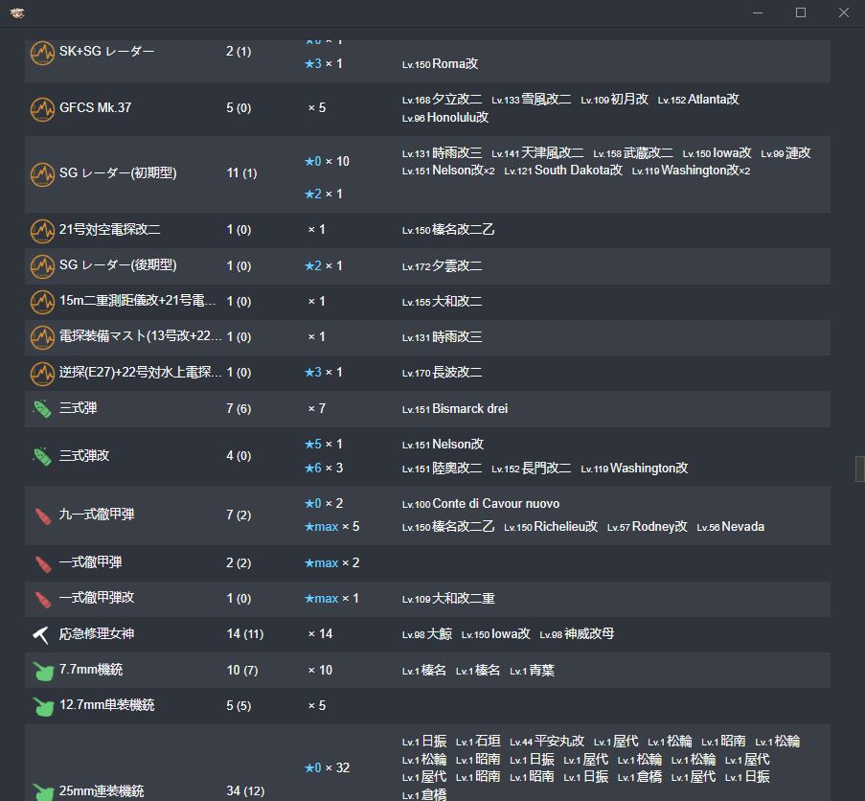Click ship Lv.152 Atlanta改
The width and height of the screenshot is (865, 801).
pyautogui.click(x=698, y=100)
